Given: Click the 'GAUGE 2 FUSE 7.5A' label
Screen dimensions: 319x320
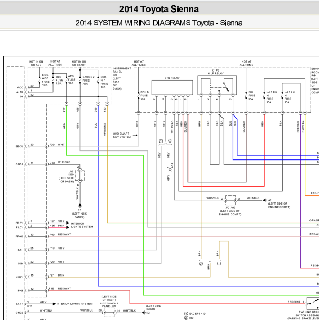Looking at the screenshot, I should (88, 80).
